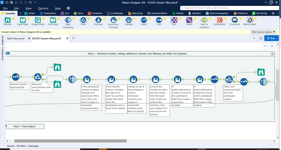Click the Browse node at top right of canvas
This screenshot has height=150, width=281.
(x=261, y=72)
